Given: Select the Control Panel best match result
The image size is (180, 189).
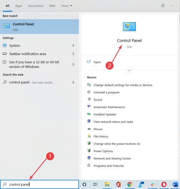Looking at the screenshot, I should pos(39,26).
